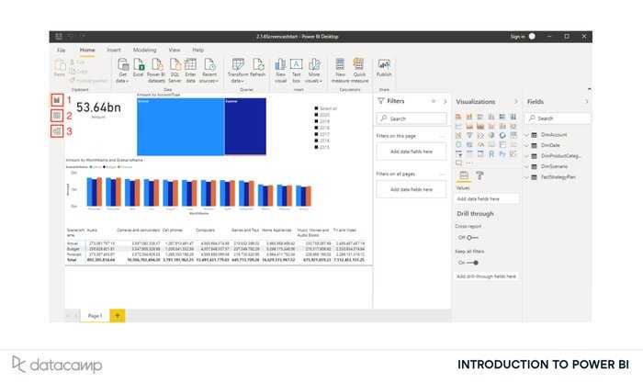This screenshot has height=383, width=643.
Task: Select the Home ribbon tab
Action: pyautogui.click(x=87, y=50)
